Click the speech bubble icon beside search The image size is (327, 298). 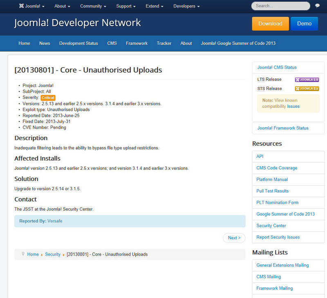[x=318, y=6]
